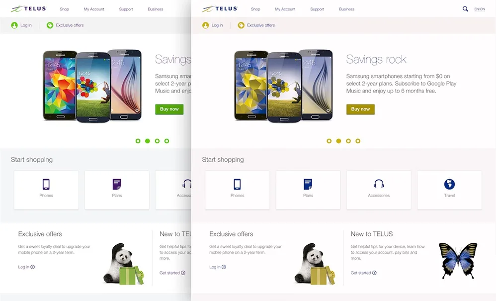Switch language via EN/ON selector
496x301 pixels.
coord(480,9)
